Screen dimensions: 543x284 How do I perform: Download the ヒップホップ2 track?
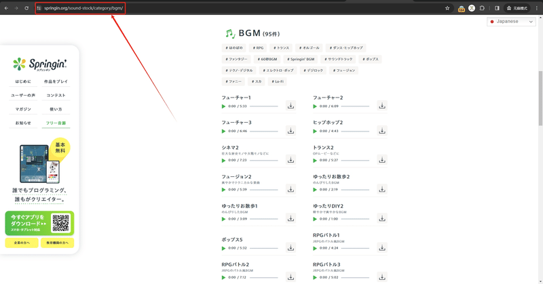click(x=382, y=130)
